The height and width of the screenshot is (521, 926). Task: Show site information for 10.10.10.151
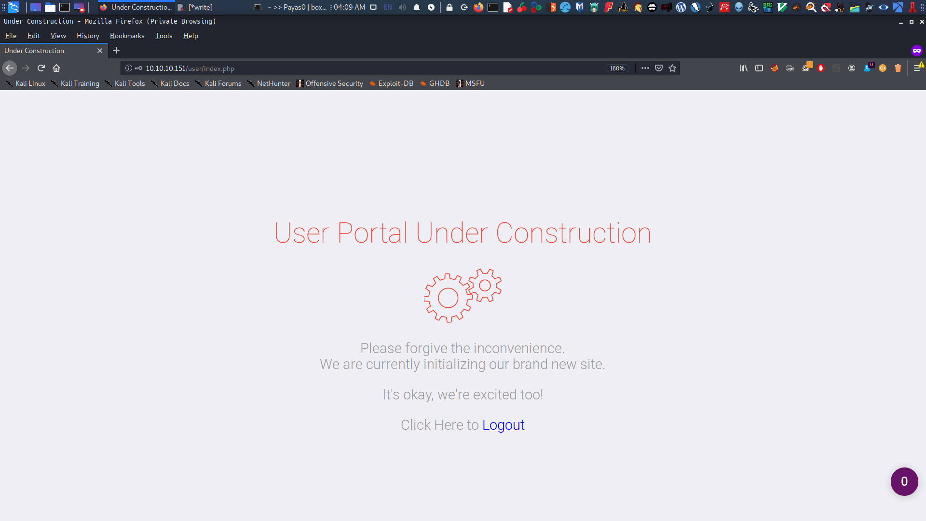pyautogui.click(x=129, y=68)
